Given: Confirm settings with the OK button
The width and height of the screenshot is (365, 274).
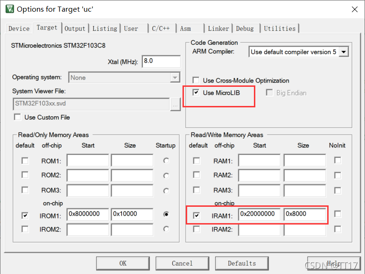Looking at the screenshot, I should 123,263.
